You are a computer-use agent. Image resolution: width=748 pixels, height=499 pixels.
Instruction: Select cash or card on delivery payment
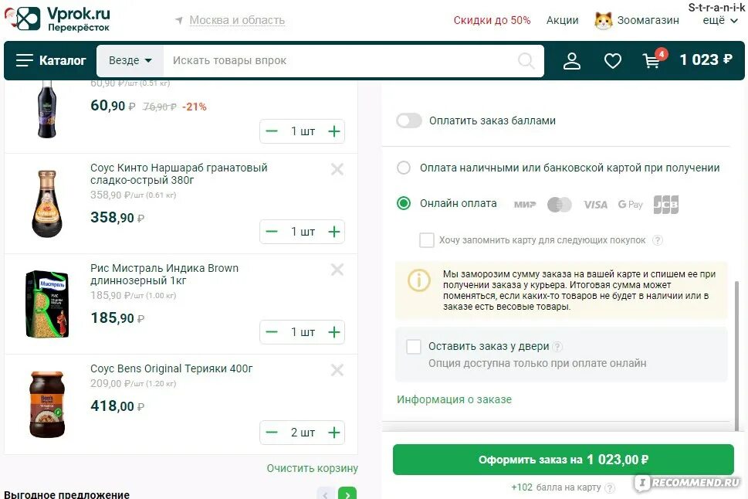tap(404, 168)
